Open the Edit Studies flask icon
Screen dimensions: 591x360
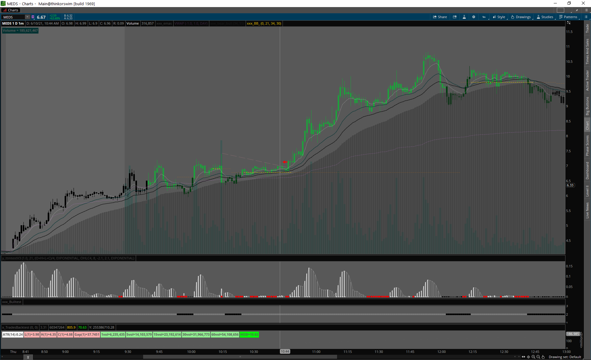pos(464,17)
